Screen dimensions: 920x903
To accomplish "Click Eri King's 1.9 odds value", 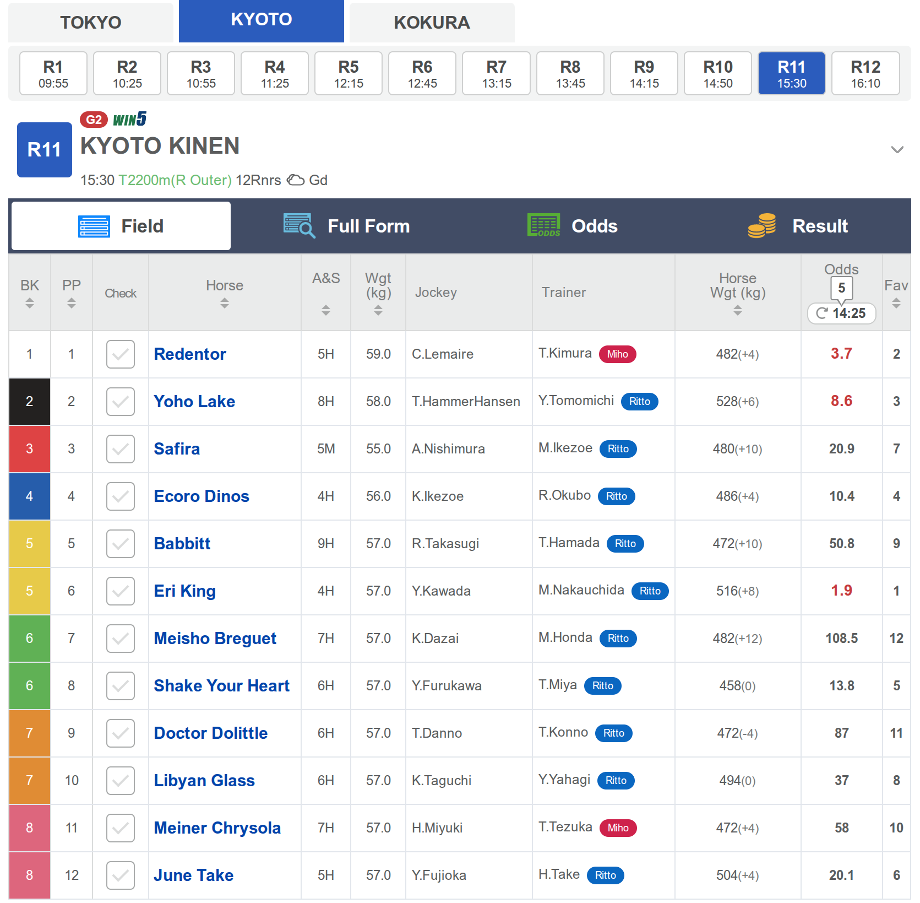I will 841,591.
